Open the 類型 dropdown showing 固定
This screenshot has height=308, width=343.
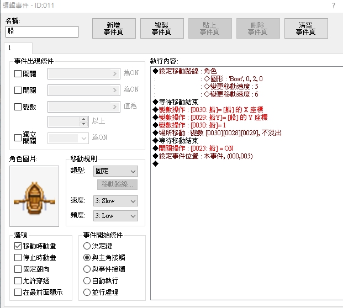pos(115,171)
